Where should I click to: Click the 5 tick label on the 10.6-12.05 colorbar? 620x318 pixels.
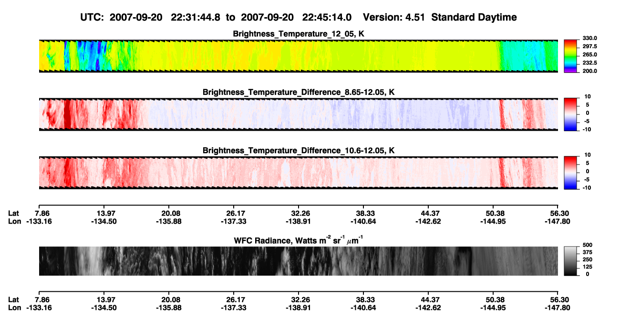click(x=587, y=163)
